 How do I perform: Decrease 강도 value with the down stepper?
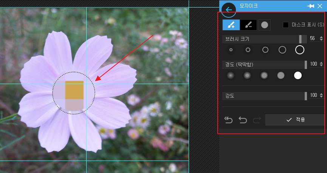tap(321, 97)
